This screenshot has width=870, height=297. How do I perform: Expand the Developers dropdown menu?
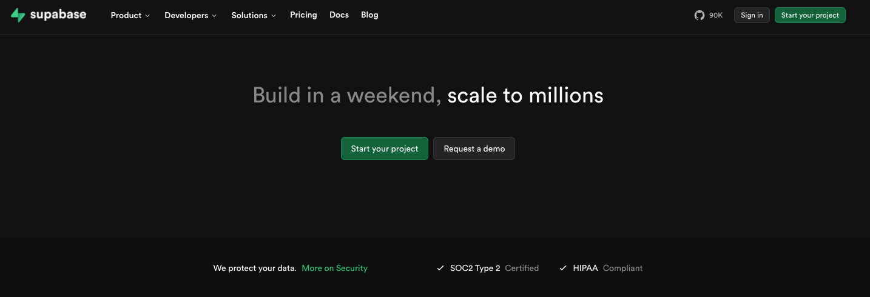[x=186, y=15]
